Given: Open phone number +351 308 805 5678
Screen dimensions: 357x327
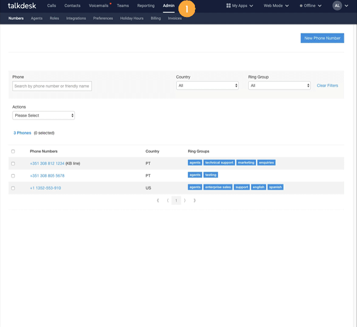Looking at the screenshot, I should tap(47, 176).
